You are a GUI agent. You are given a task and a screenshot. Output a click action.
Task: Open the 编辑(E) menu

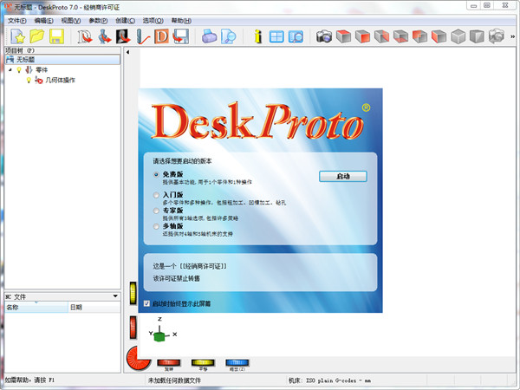click(44, 21)
